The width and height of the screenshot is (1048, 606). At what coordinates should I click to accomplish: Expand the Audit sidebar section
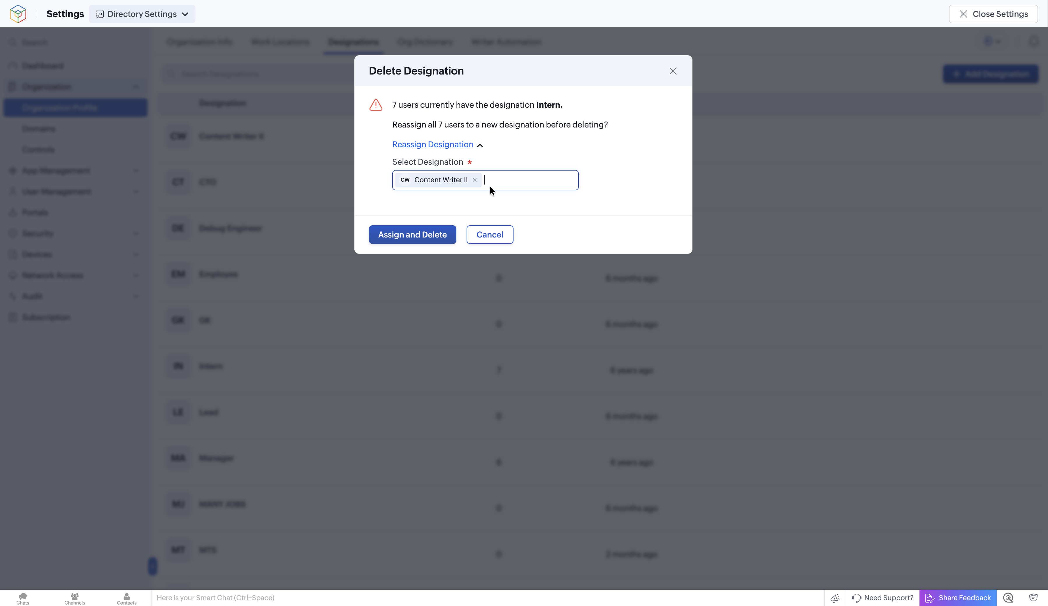click(x=76, y=297)
